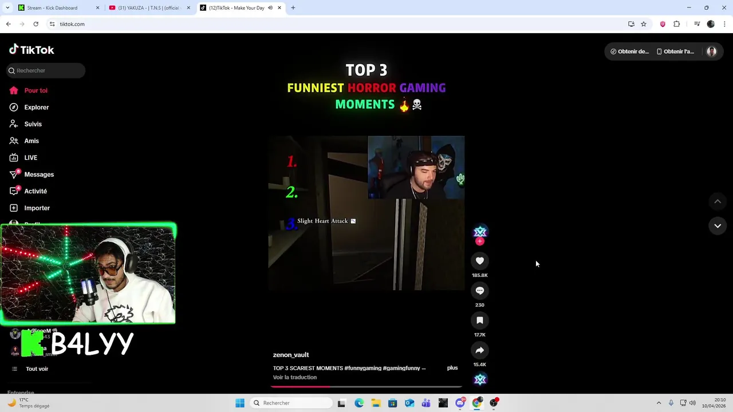Save the video with the bookmark icon
Image resolution: width=733 pixels, height=412 pixels.
(x=480, y=320)
